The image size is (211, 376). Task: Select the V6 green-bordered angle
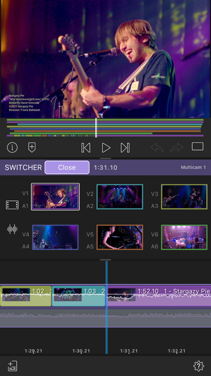click(x=184, y=237)
